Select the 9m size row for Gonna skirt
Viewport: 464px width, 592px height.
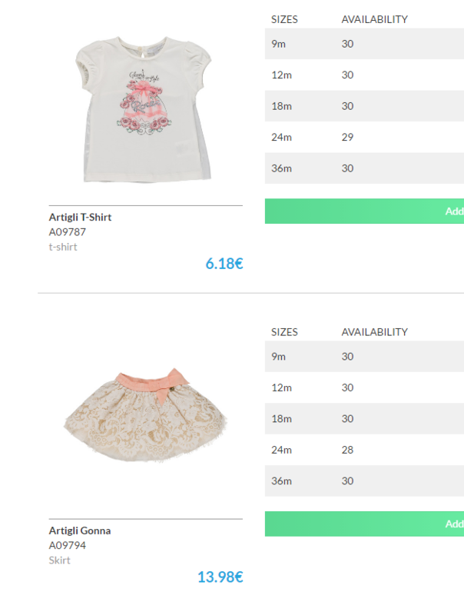click(x=364, y=357)
